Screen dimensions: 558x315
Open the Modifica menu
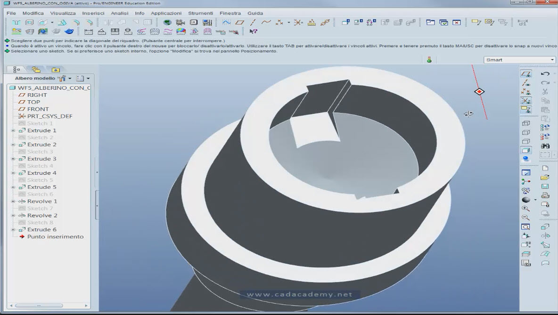[33, 13]
